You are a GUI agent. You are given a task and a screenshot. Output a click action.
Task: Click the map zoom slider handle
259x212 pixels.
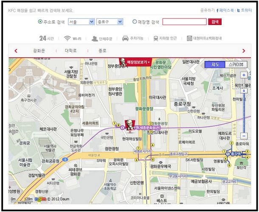(244, 91)
